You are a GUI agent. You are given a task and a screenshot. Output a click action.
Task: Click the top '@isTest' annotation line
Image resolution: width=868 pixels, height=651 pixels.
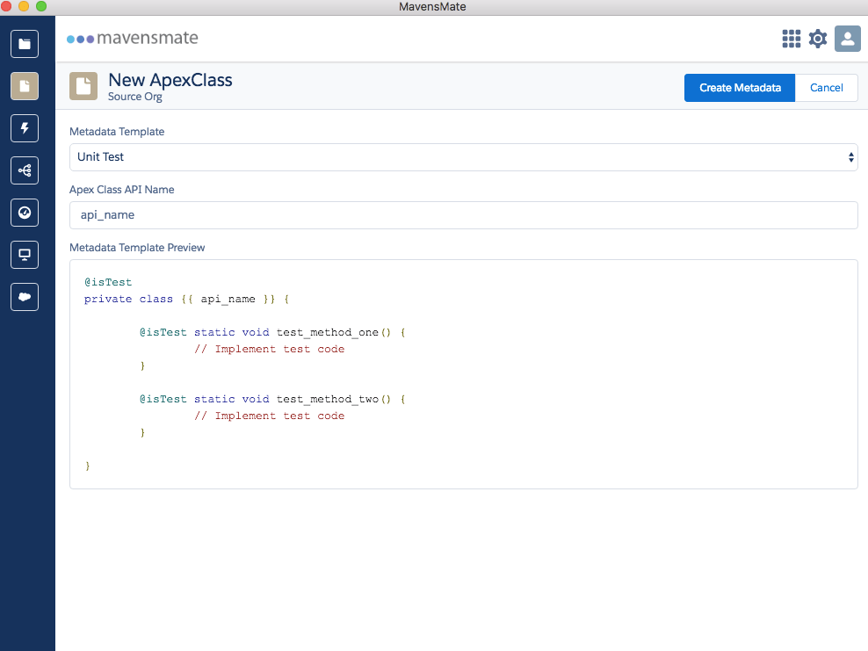(x=108, y=282)
